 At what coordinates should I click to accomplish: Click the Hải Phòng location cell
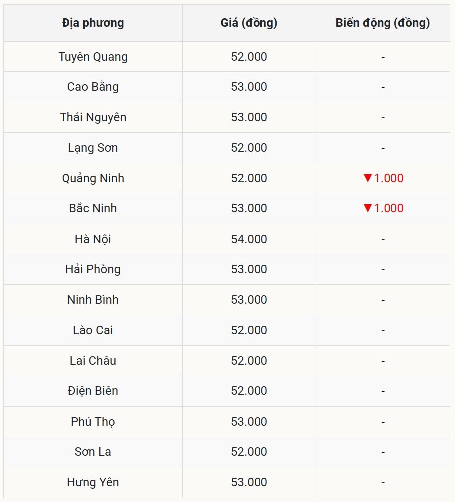pyautogui.click(x=93, y=269)
